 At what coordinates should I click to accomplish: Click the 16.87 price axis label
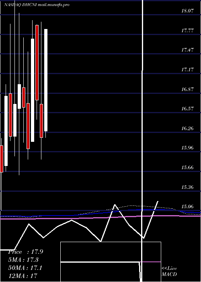tap(188, 89)
